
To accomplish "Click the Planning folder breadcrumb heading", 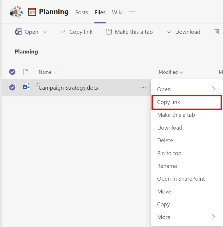I will tap(26, 52).
